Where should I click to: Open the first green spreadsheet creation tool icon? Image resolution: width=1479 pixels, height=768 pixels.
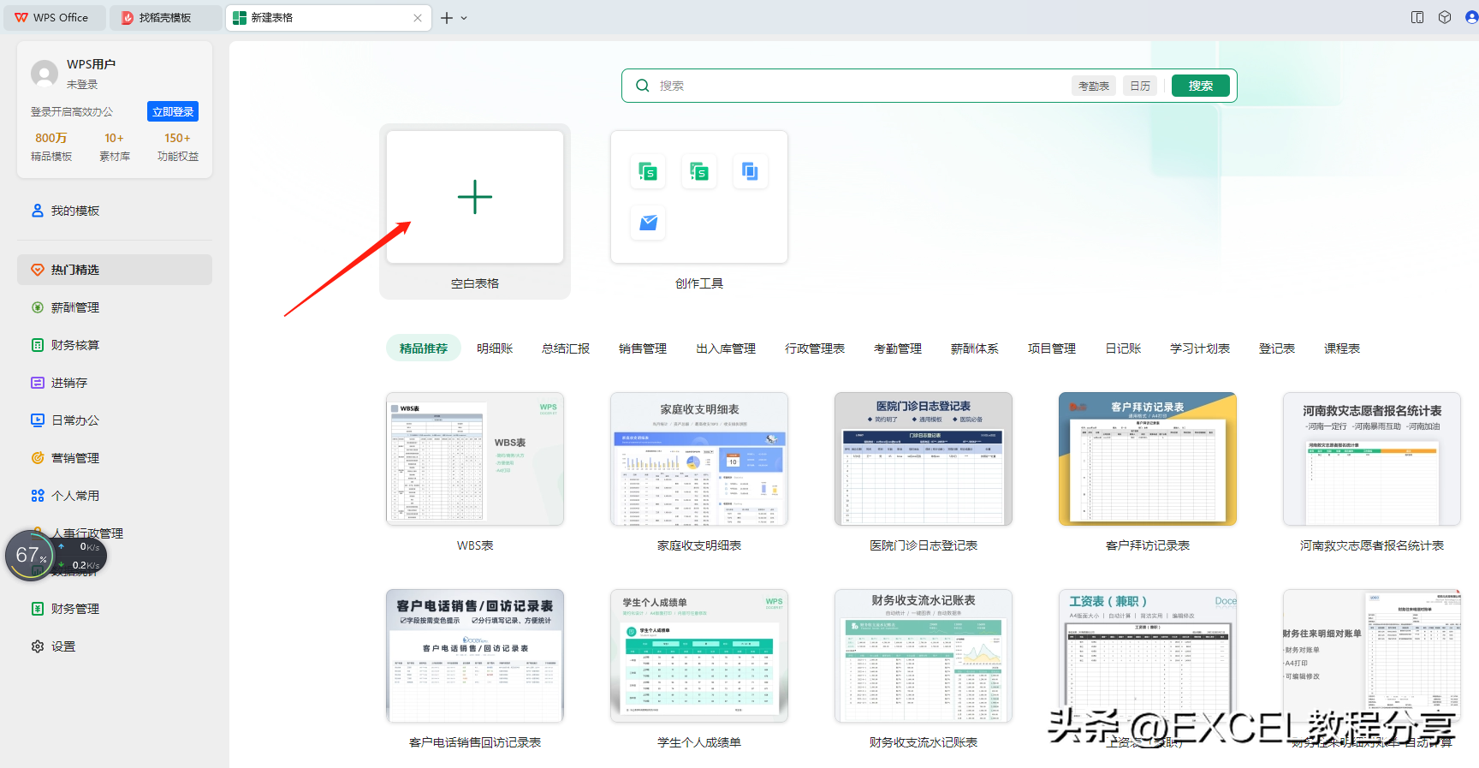[648, 171]
